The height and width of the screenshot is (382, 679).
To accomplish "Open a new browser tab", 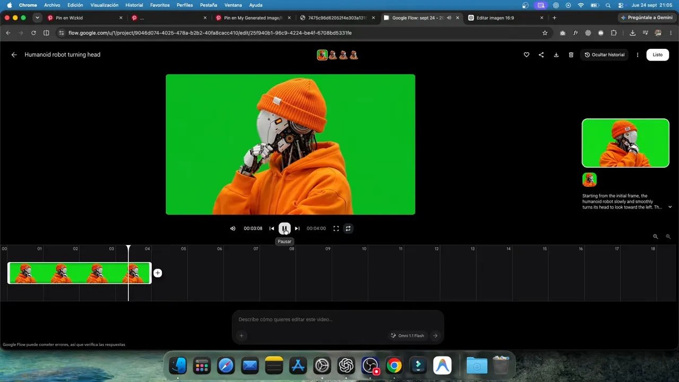I will 554,18.
